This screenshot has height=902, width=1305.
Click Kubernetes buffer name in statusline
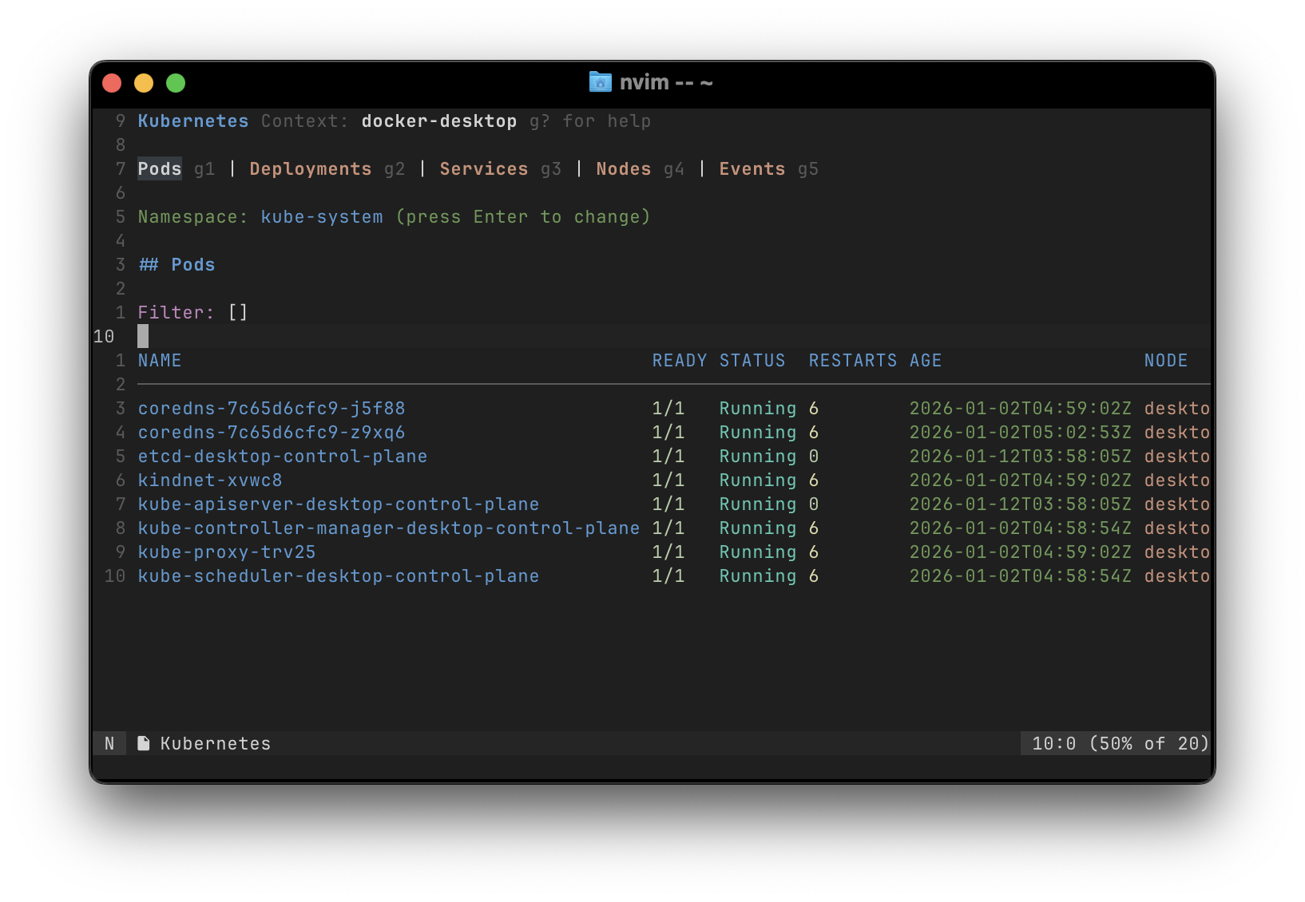coord(216,743)
